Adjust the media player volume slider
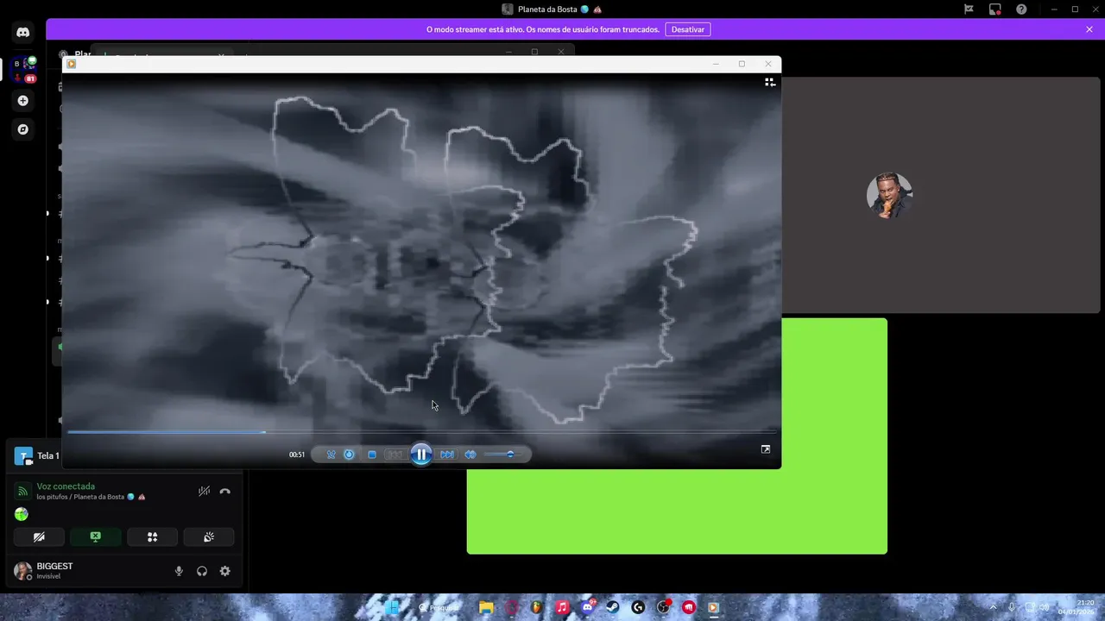Viewport: 1105px width, 621px height. click(502, 455)
